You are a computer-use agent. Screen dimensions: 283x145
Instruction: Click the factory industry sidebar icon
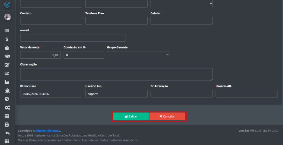point(7,82)
